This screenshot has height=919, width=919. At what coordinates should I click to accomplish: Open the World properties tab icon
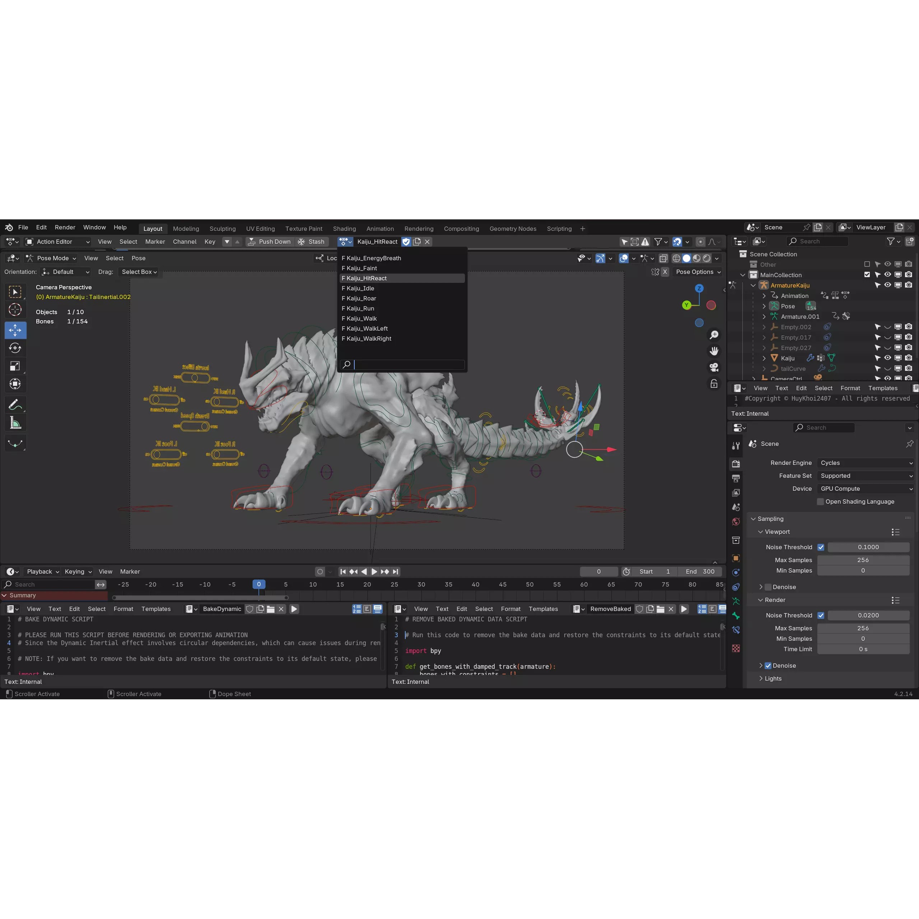point(736,522)
